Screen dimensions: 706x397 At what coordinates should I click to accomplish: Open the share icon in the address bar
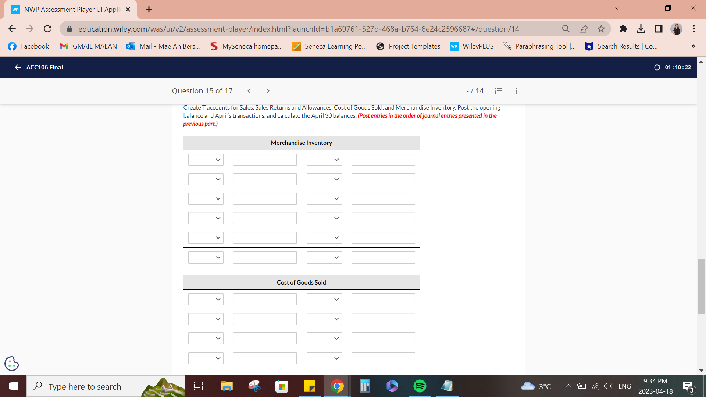(584, 29)
